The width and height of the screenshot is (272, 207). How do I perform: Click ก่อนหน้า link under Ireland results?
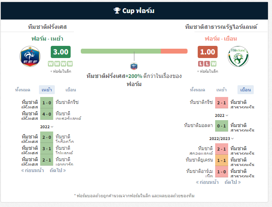207,182
